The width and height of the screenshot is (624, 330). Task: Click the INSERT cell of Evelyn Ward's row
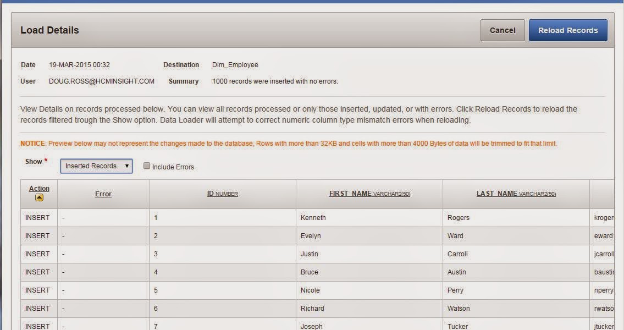pos(37,235)
